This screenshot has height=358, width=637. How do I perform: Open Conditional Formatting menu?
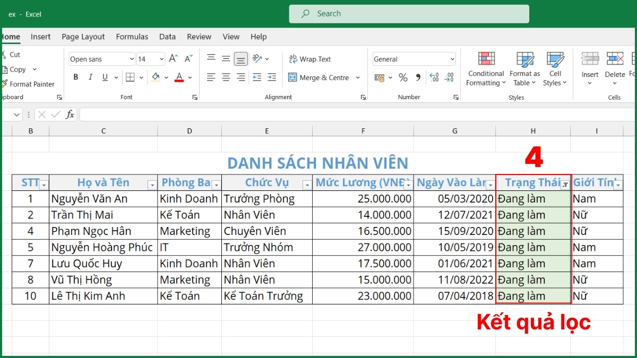pyautogui.click(x=486, y=69)
